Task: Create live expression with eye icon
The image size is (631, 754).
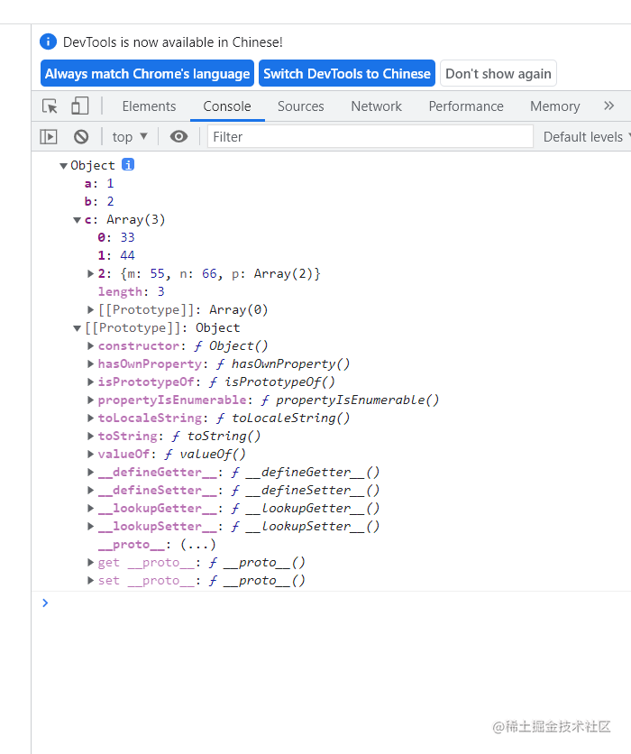Action: click(x=178, y=137)
